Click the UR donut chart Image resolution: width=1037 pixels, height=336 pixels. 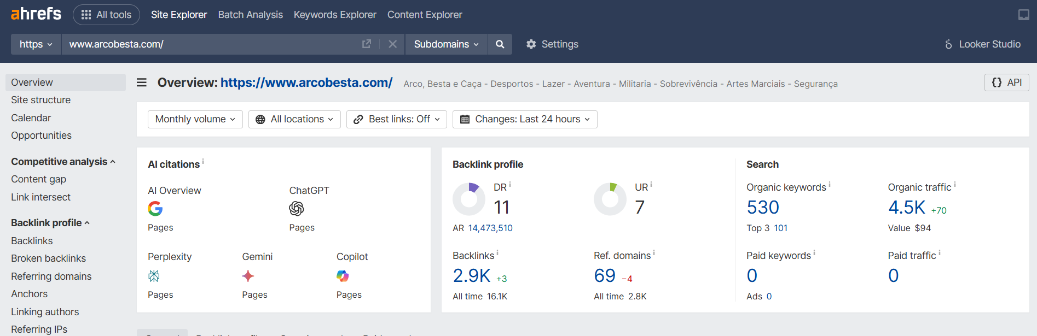(x=610, y=199)
